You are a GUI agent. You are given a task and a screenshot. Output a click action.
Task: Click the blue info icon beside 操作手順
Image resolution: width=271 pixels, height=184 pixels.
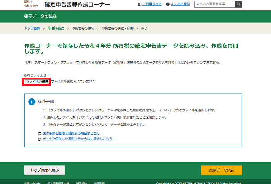coord(32,101)
